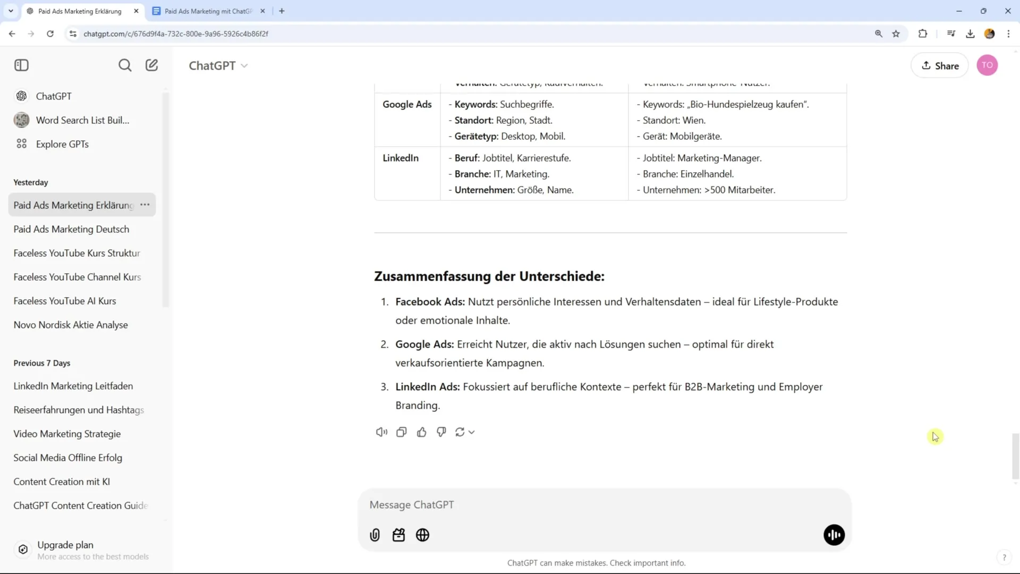1020x574 pixels.
Task: Click the Google Ads table row label
Action: 407,104
